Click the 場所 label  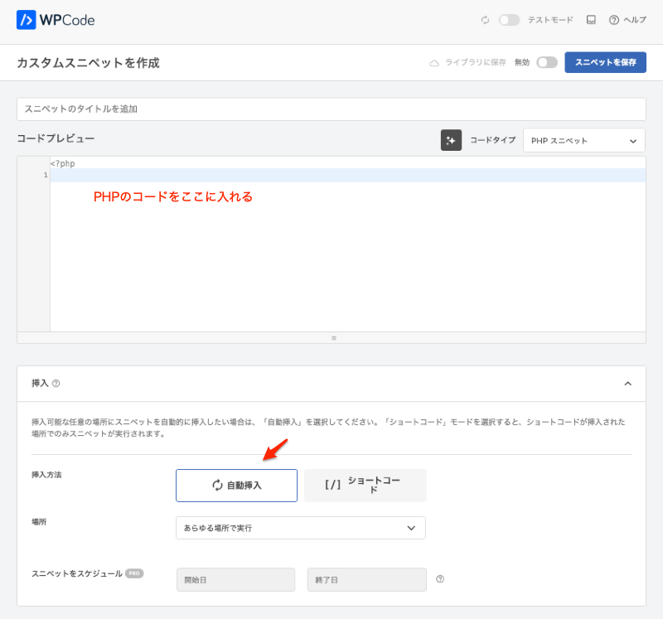tap(39, 522)
